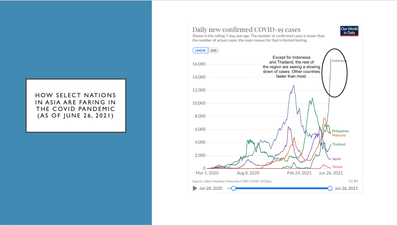The image size is (397, 226).
Task: Click the Our World in Data logo
Action: point(349,31)
